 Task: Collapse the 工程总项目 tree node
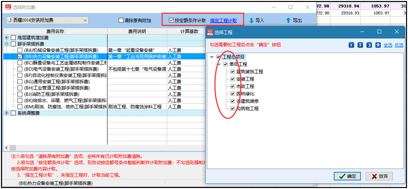(x=212, y=56)
